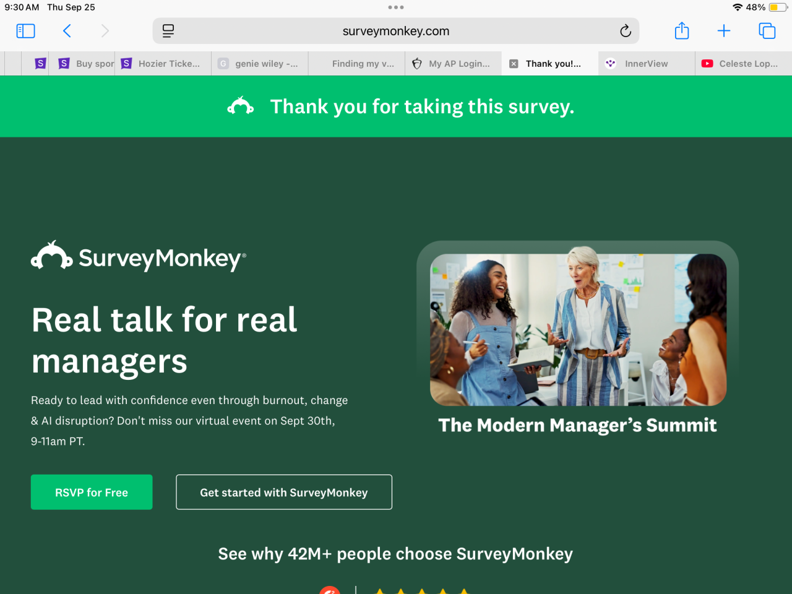Close the Thank you tab

(x=514, y=64)
